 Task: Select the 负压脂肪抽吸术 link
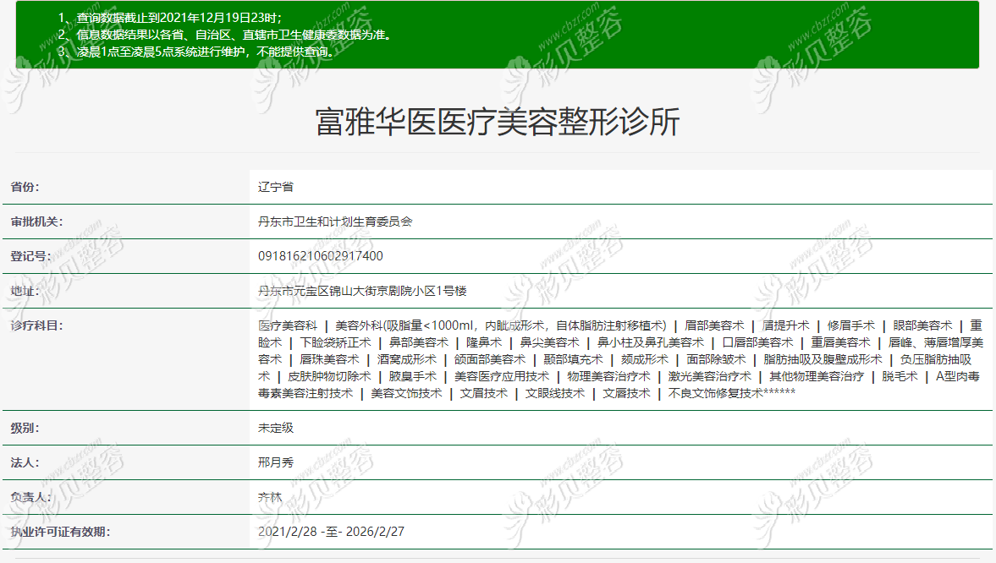point(936,358)
